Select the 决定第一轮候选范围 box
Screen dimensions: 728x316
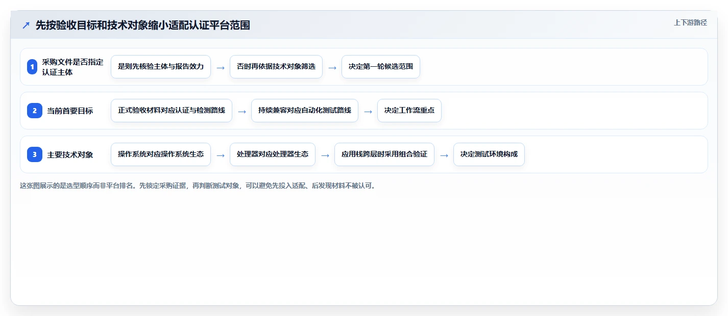[x=381, y=67]
